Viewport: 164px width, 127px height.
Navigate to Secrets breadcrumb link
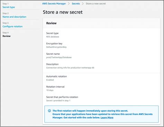[76, 4]
